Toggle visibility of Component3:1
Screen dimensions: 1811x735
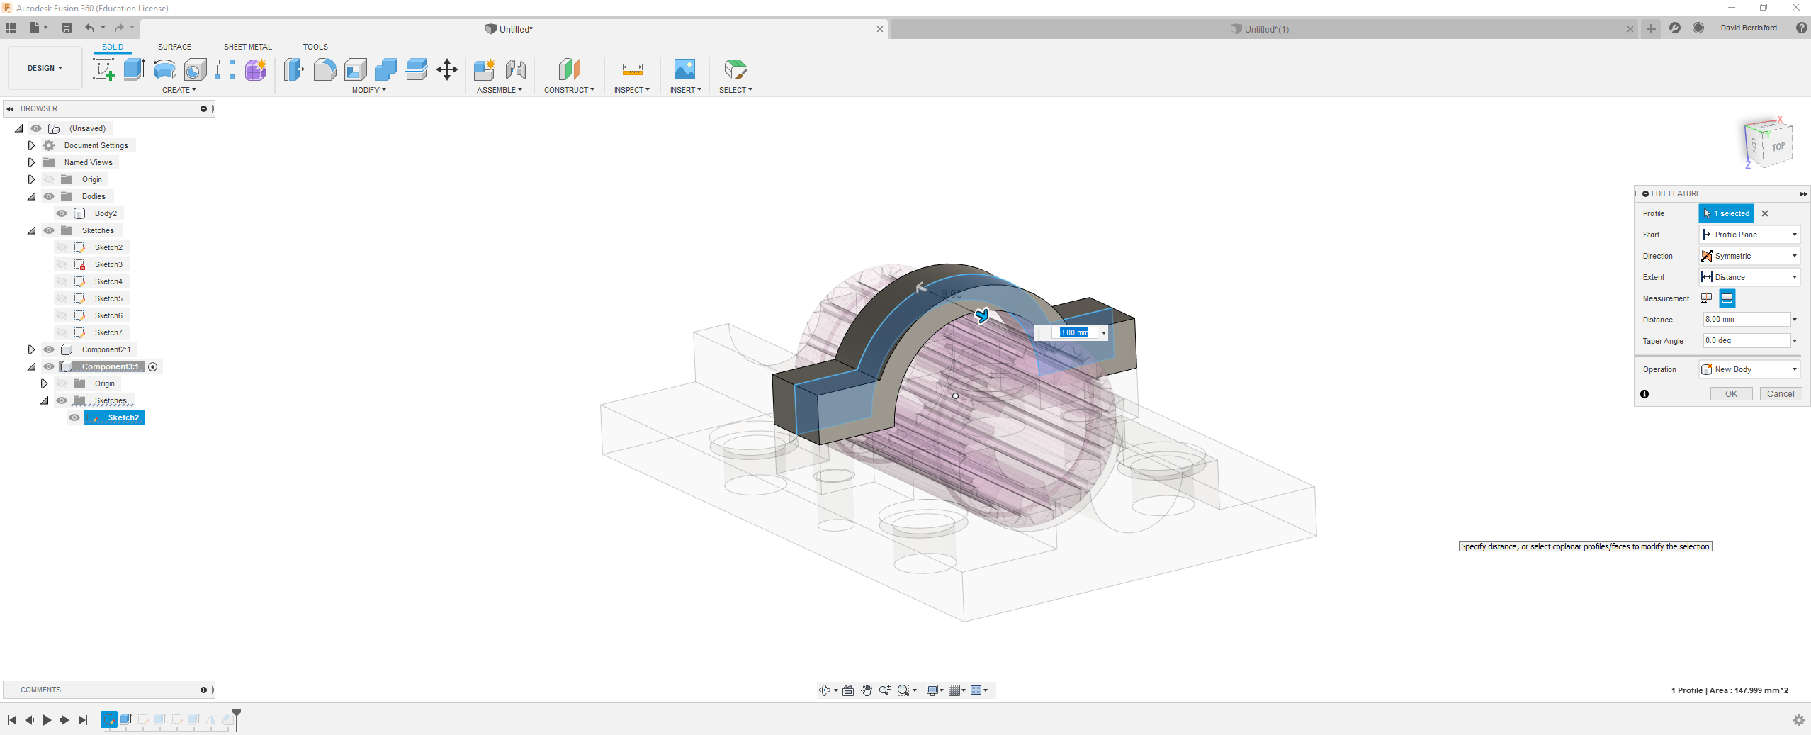(x=49, y=366)
